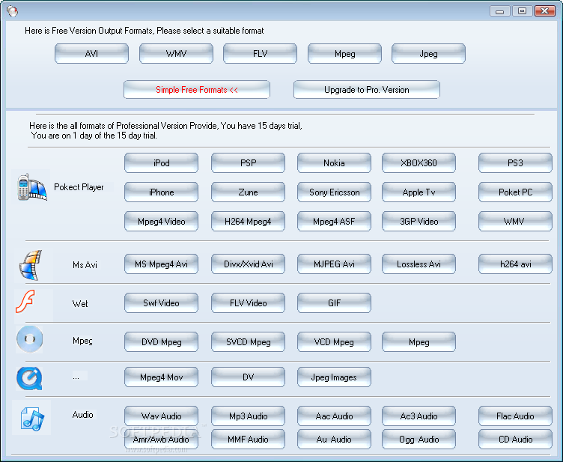This screenshot has width=563, height=462.
Task: Pick CD Audio format
Action: point(515,440)
